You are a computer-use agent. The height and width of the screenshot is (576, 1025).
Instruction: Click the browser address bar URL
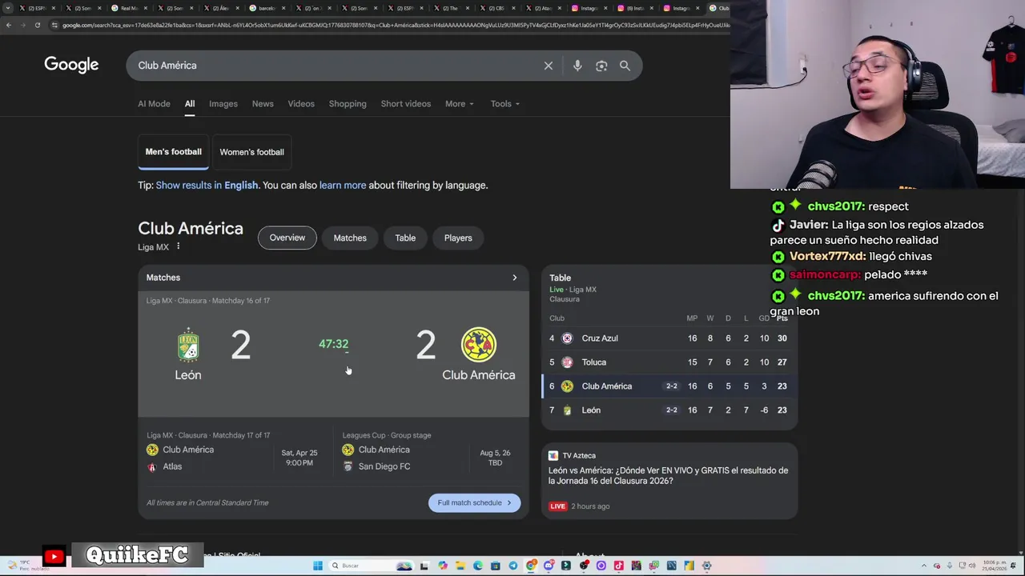point(396,25)
